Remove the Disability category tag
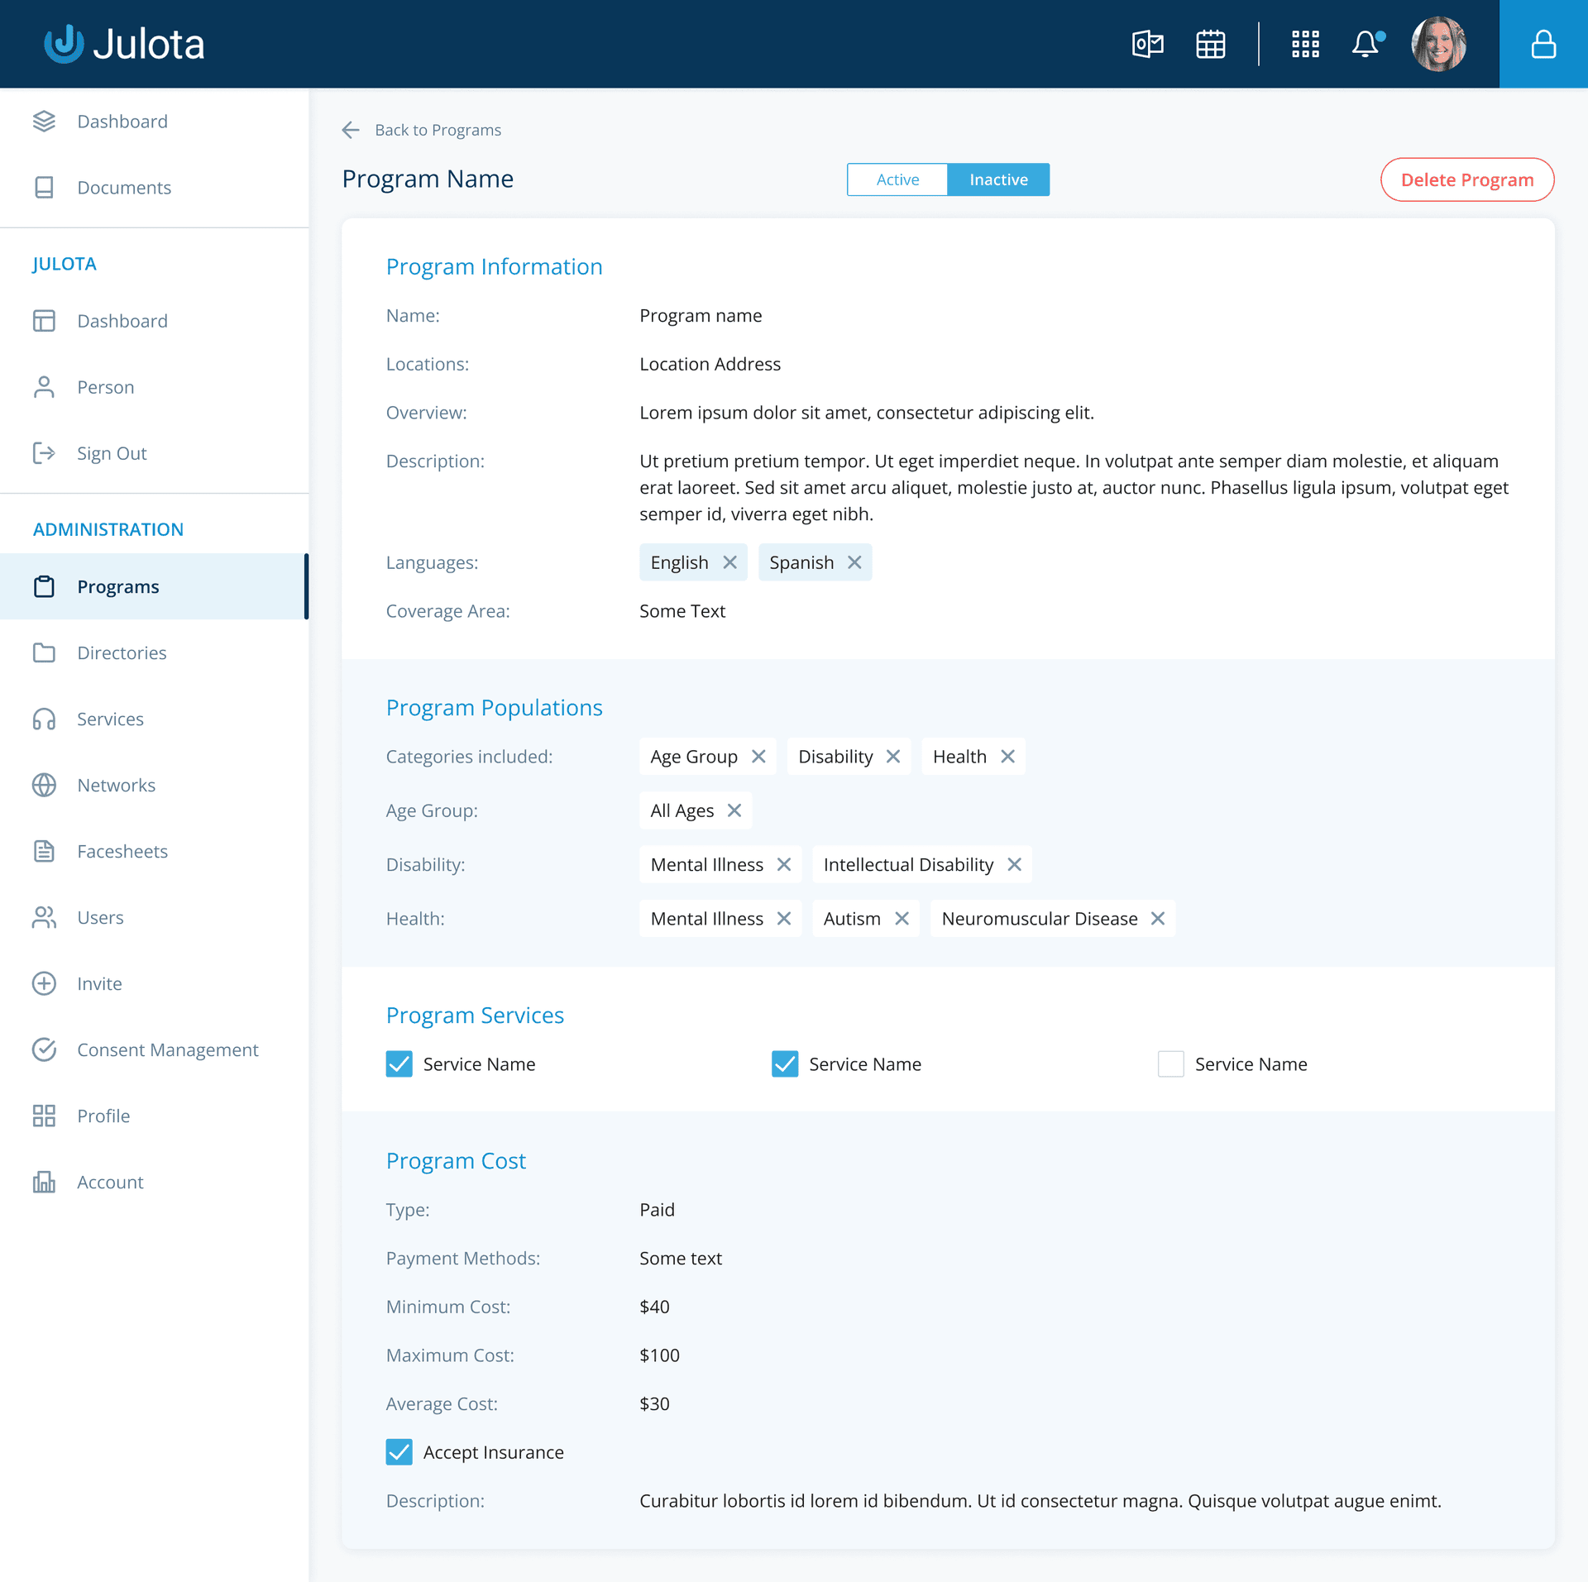This screenshot has width=1588, height=1582. [893, 757]
